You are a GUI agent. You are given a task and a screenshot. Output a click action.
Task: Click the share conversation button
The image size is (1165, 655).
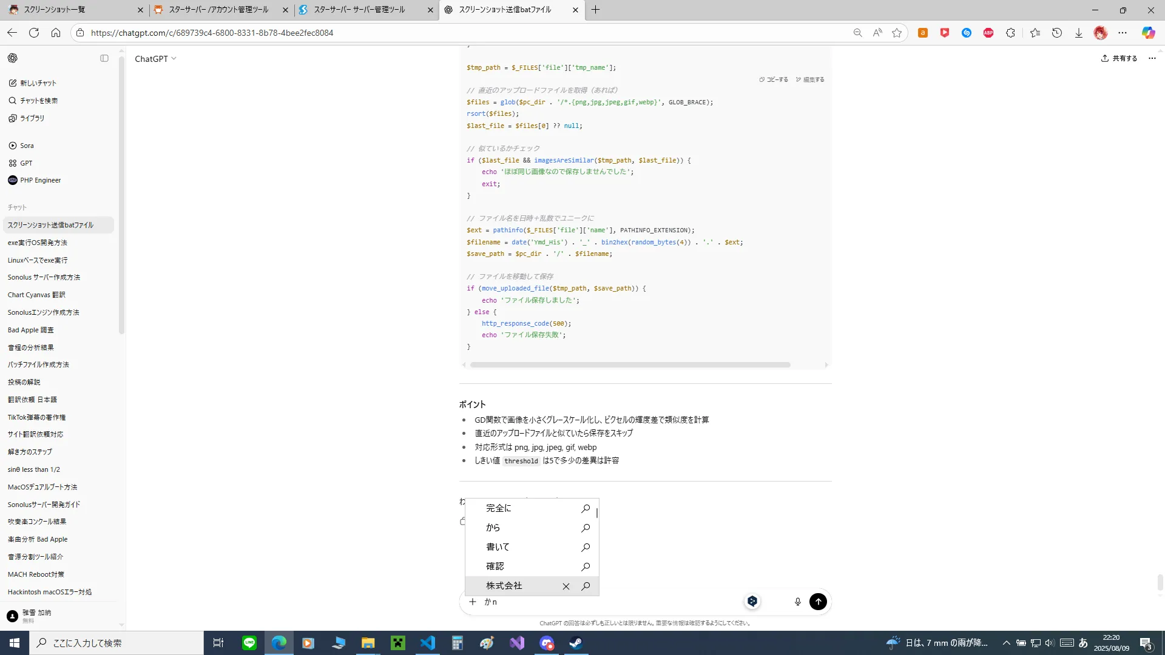tap(1119, 58)
